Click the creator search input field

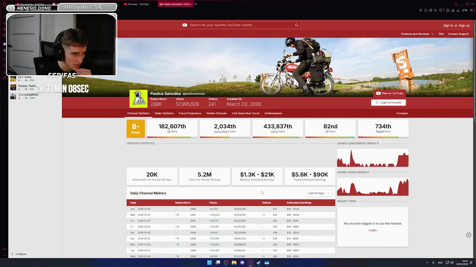tap(240, 25)
